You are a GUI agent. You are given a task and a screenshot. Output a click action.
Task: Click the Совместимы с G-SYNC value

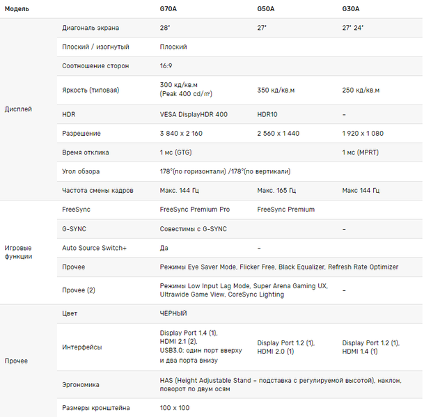(193, 228)
